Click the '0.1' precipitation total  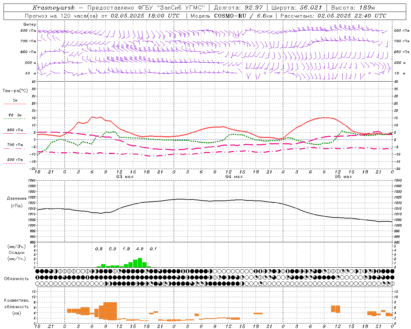(153, 249)
